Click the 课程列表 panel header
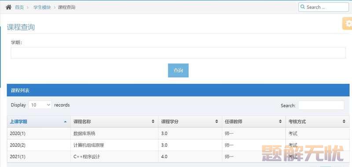 (x=178, y=91)
